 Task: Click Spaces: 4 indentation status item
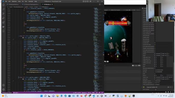tap(84, 93)
